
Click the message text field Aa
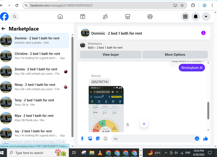click(x=153, y=139)
